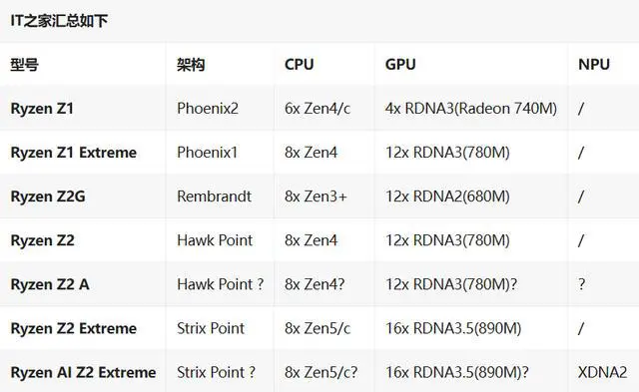Click the IT之家汇总如下 heading text
The height and width of the screenshot is (392, 639).
pyautogui.click(x=59, y=20)
